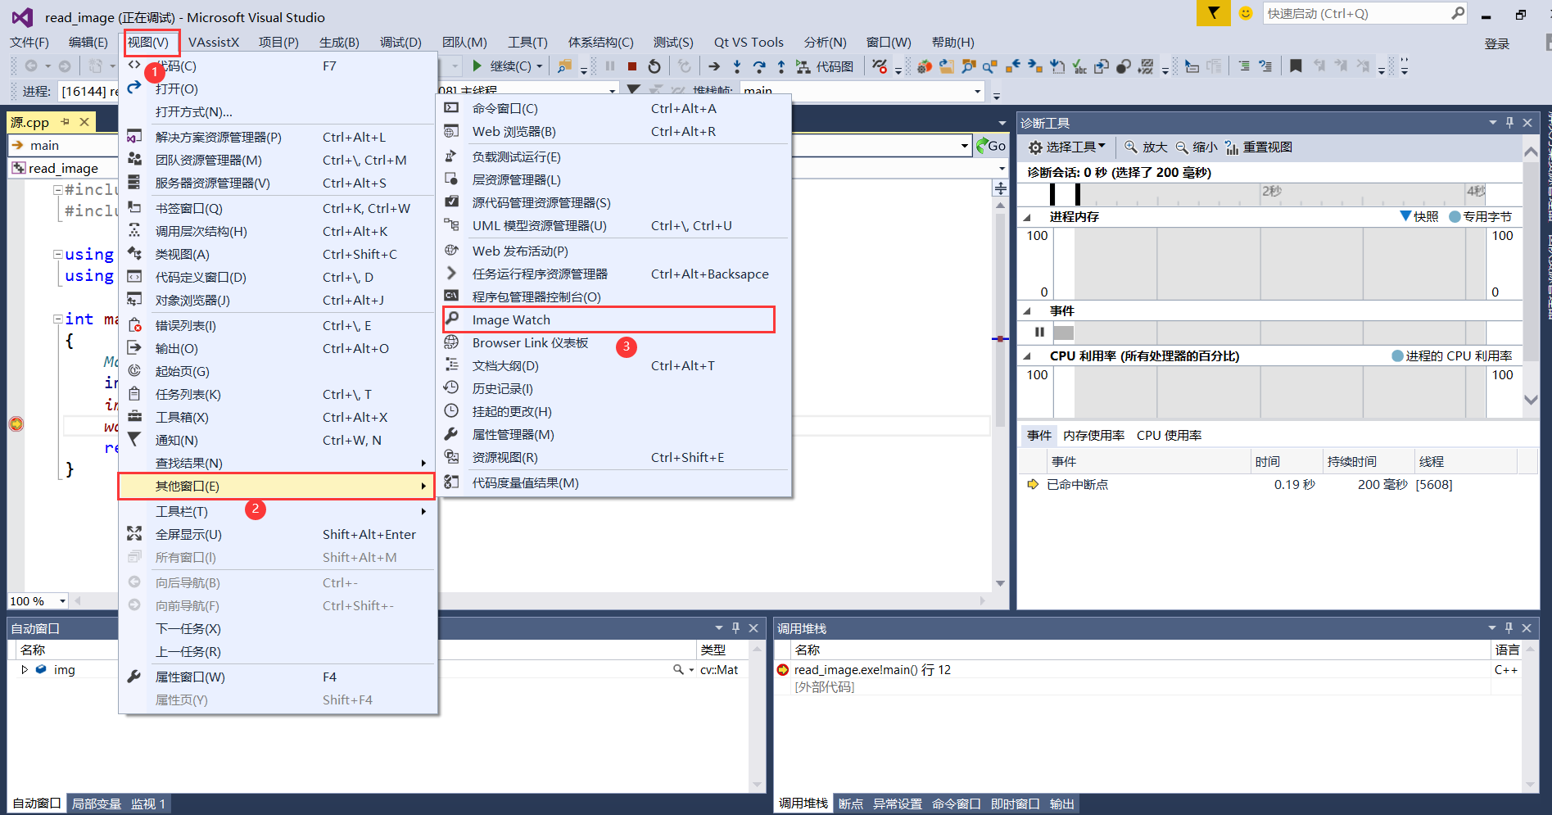Image resolution: width=1552 pixels, height=815 pixels.
Task: Select 全屏显示(U) from the view menu
Action: [x=276, y=535]
